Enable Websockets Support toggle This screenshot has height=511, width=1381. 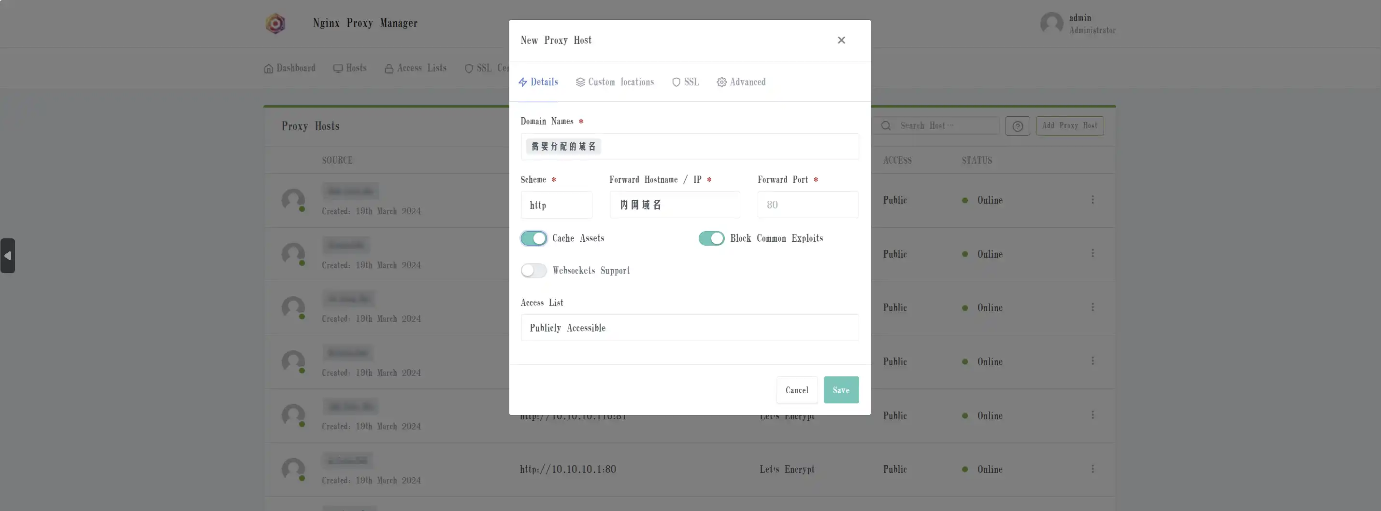click(533, 271)
